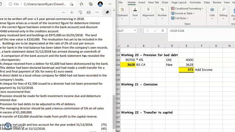Open Editing group in Excel ribbon
Image resolution: width=235 pixels, height=132 pixels.
[x=223, y=13]
